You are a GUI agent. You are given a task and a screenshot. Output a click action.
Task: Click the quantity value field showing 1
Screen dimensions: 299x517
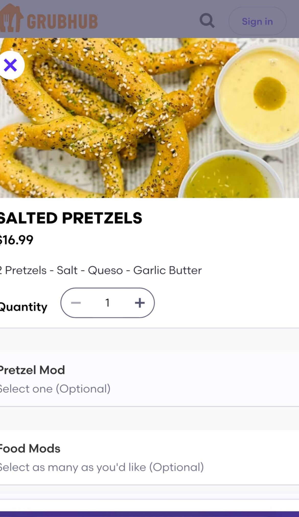[x=107, y=303]
